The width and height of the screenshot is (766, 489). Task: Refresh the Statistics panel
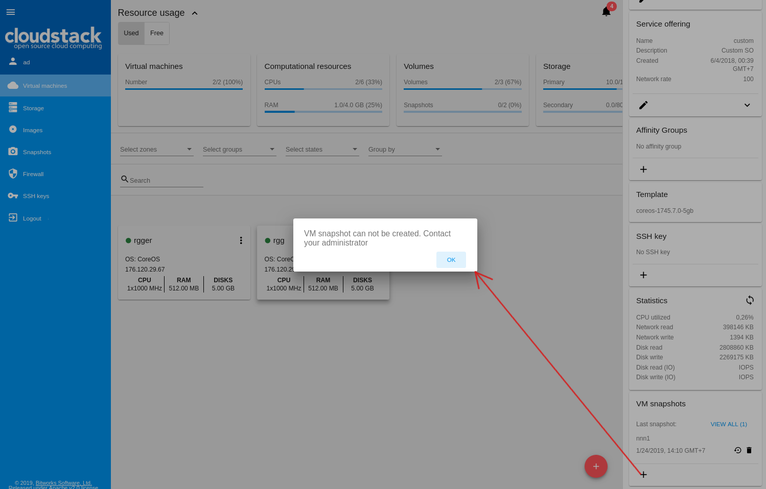tap(749, 300)
